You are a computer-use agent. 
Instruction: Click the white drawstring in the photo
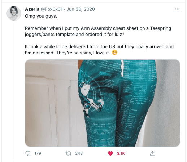pos(122,68)
